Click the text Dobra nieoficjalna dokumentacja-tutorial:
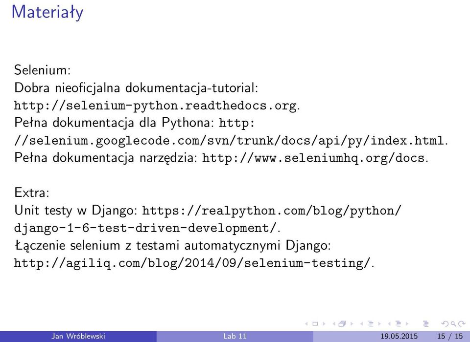470x342 pixels. [x=136, y=88]
